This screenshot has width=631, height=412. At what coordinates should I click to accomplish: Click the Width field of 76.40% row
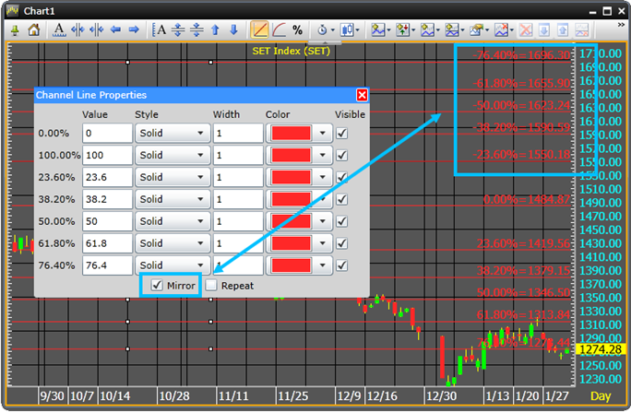pyautogui.click(x=237, y=265)
